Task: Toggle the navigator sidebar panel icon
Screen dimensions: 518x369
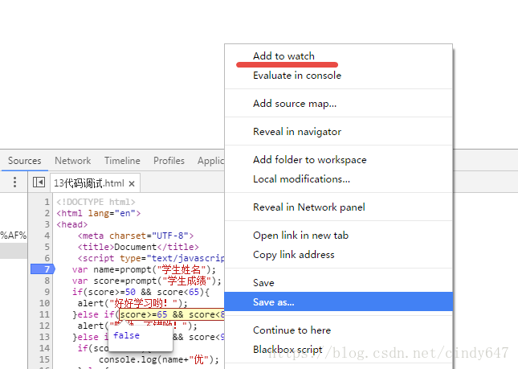Action: (39, 182)
